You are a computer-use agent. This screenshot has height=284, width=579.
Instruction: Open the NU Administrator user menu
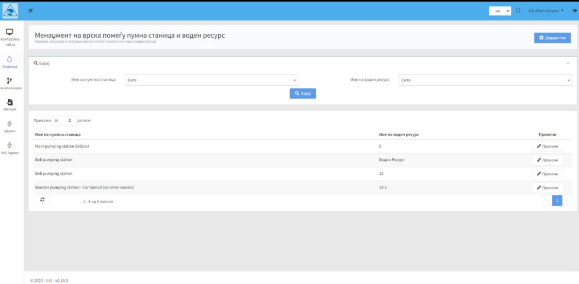click(546, 11)
